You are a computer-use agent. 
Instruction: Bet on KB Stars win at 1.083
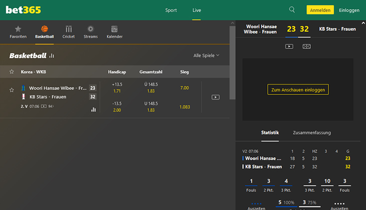point(185,107)
